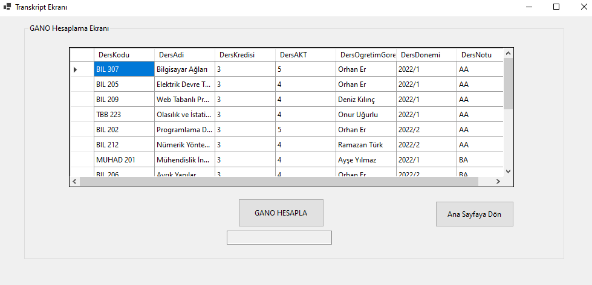Click the Elektrik Devre T... cell
This screenshot has height=285, width=592.
tap(184, 84)
